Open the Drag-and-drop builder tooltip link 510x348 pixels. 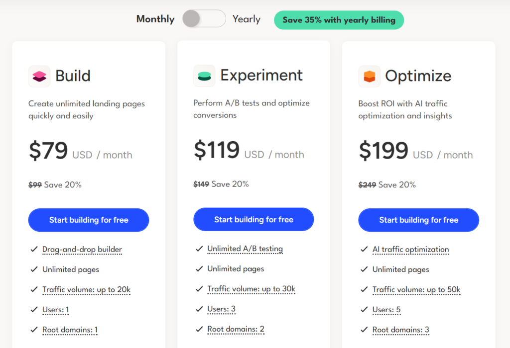(82, 250)
